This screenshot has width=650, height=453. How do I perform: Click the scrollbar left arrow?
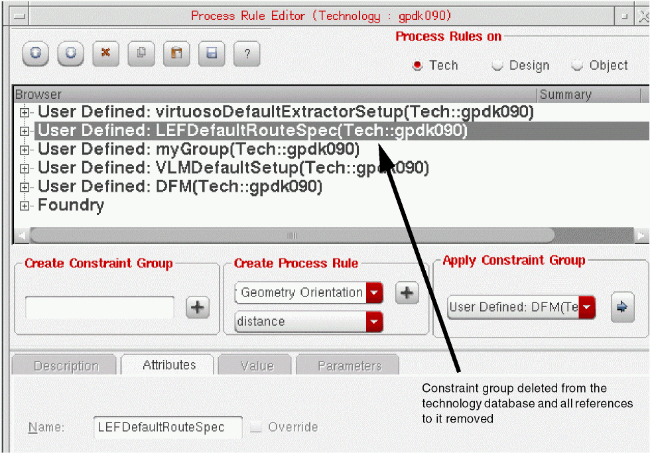click(x=21, y=235)
